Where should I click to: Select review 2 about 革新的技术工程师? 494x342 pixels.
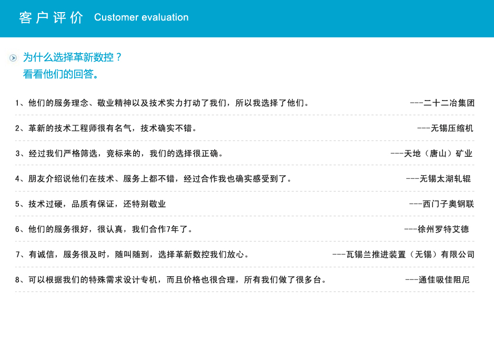[106, 128]
